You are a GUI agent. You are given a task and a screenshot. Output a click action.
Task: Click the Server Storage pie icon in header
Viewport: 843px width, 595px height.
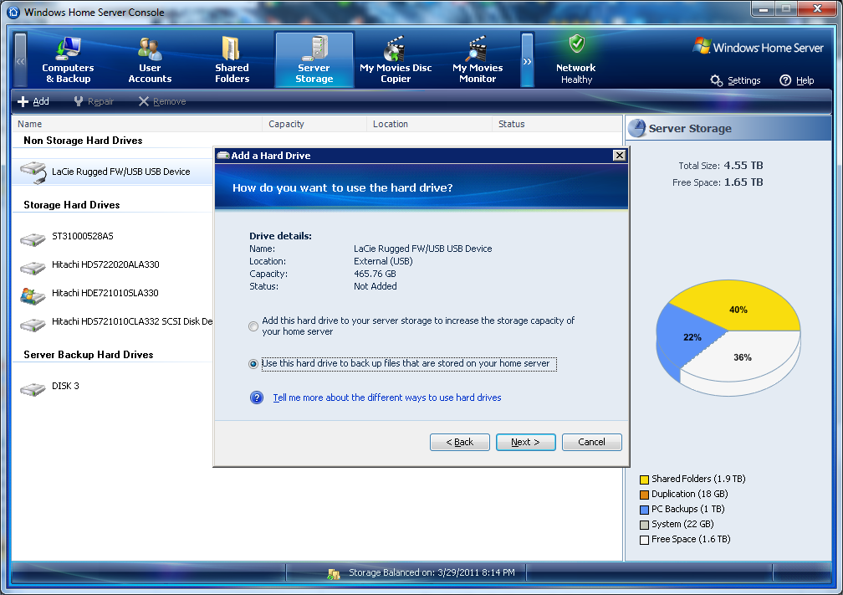(x=637, y=128)
